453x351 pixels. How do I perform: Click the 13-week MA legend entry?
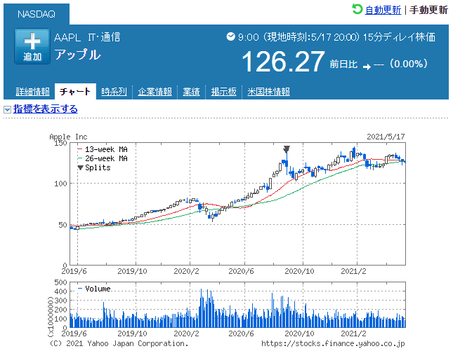[x=103, y=149]
